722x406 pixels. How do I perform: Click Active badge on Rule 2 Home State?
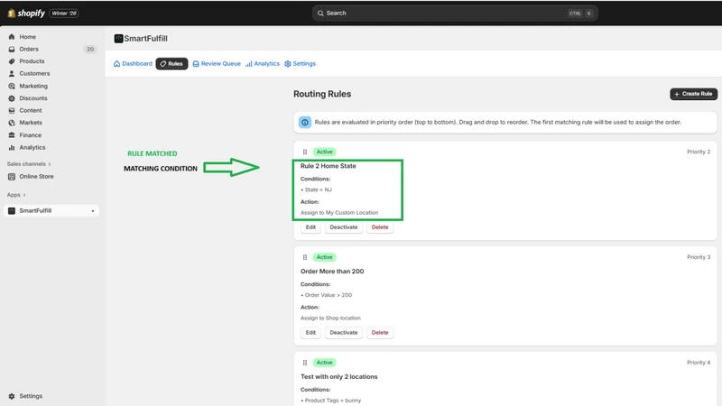pos(324,152)
